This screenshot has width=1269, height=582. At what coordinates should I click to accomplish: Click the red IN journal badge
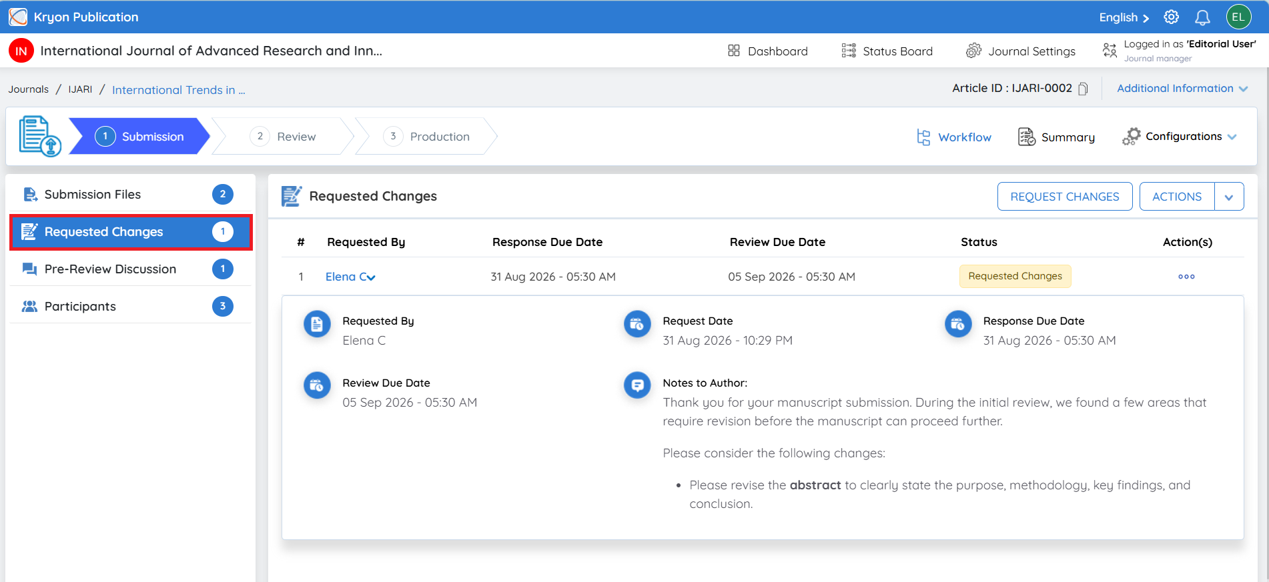[x=21, y=51]
